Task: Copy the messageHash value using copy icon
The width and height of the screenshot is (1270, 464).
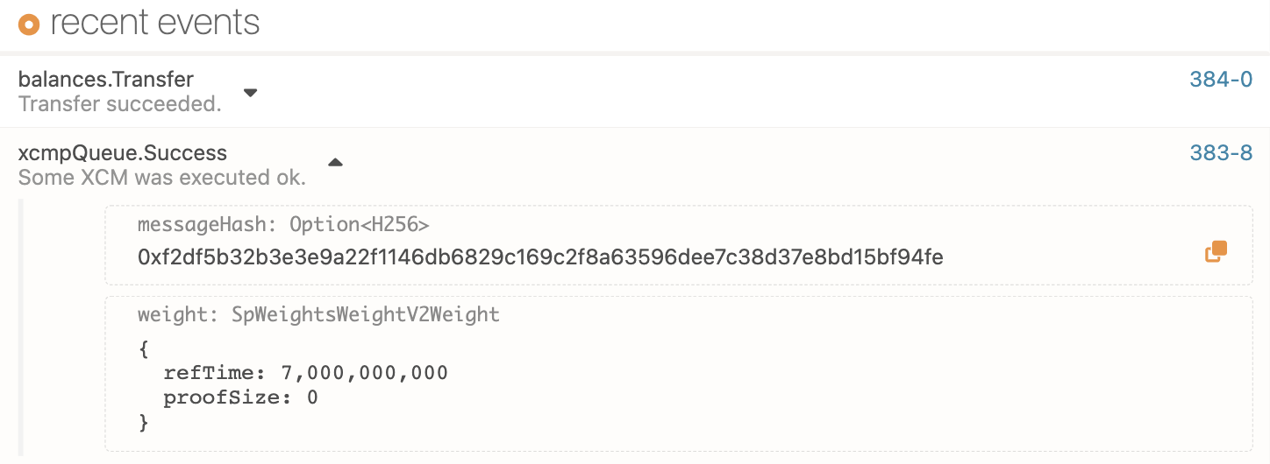Action: 1216,252
